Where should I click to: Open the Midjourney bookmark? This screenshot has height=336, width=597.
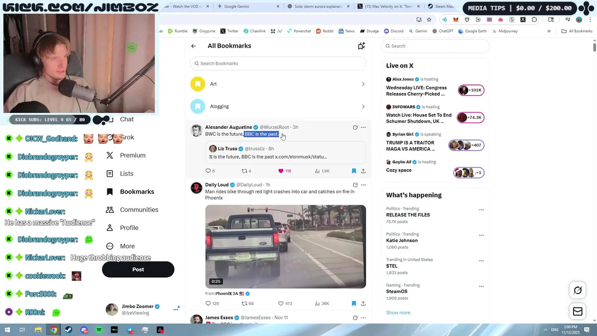click(504, 31)
